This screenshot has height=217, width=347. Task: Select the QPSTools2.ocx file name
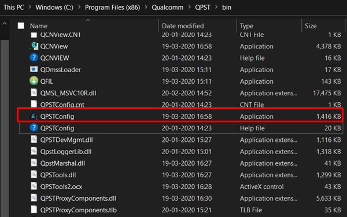(x=61, y=187)
